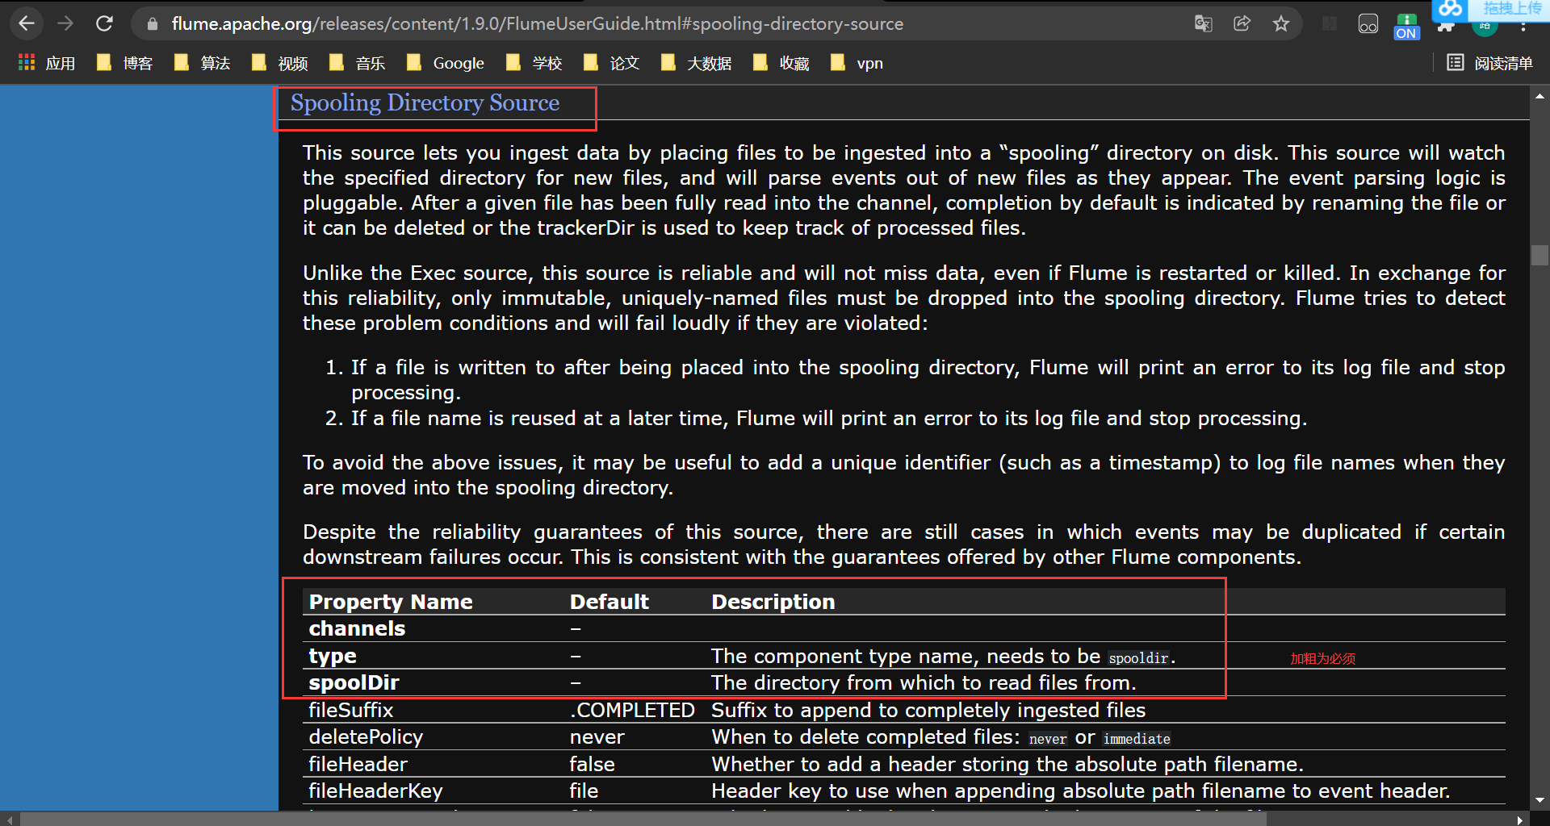Viewport: 1550px width, 826px height.
Task: Click the 'immediate' code literal
Action: (1137, 739)
